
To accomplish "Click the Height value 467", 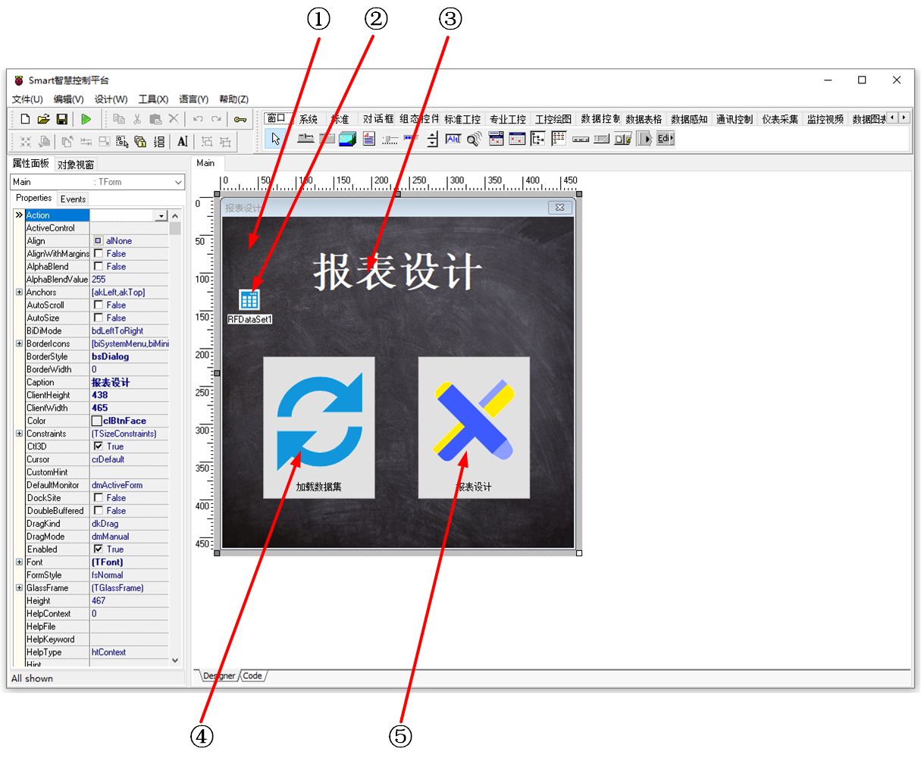I will click(x=99, y=601).
